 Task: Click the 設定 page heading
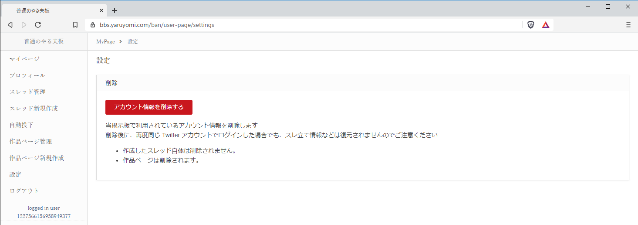point(103,60)
